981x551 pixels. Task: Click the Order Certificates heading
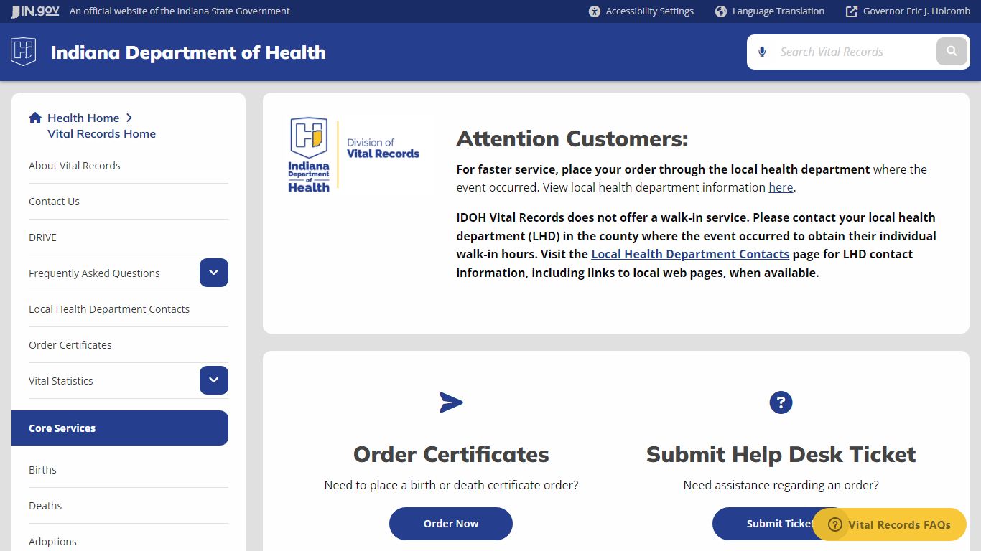(x=451, y=454)
